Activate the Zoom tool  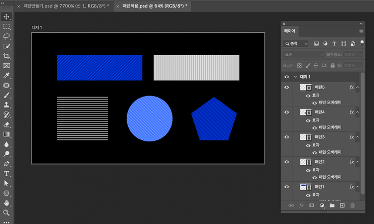coord(7,213)
